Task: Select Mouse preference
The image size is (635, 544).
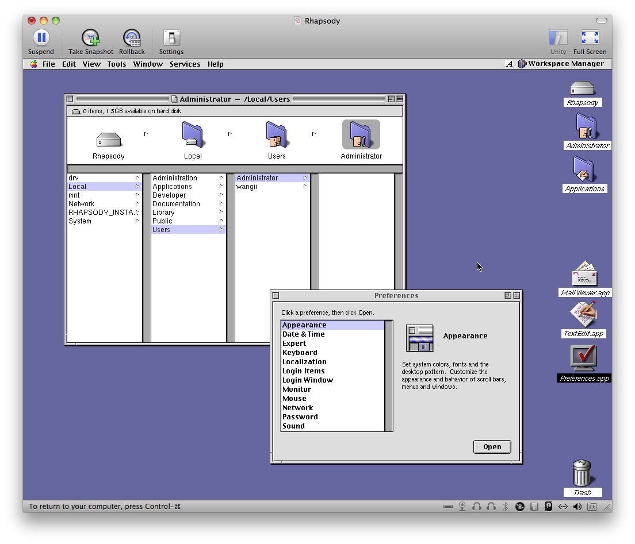Action: tap(332, 399)
